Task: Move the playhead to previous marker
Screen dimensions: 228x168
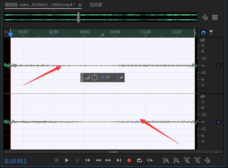Action: coord(88,160)
